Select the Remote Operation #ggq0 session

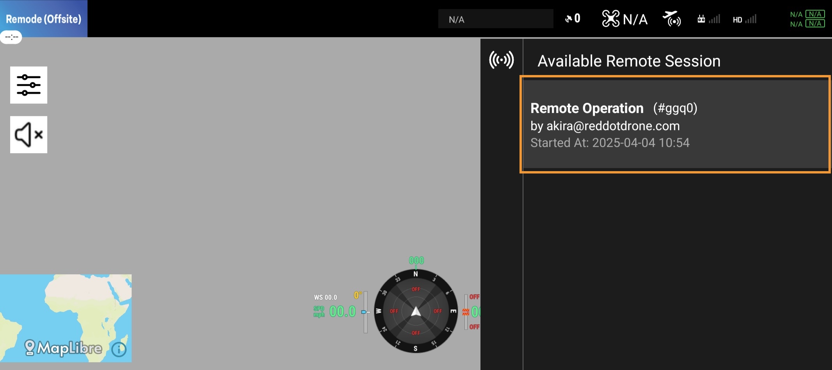pyautogui.click(x=675, y=124)
